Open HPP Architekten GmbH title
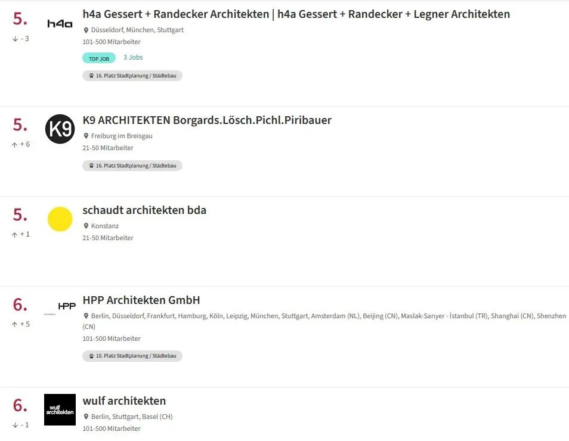569x441 pixels. 141,300
